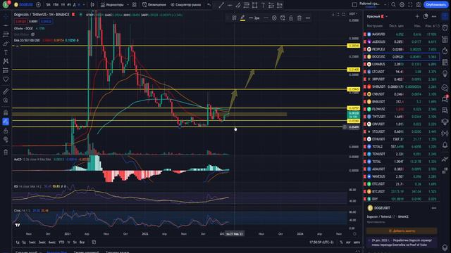Select the parallel channel tool in top toolbar

click(238, 5)
